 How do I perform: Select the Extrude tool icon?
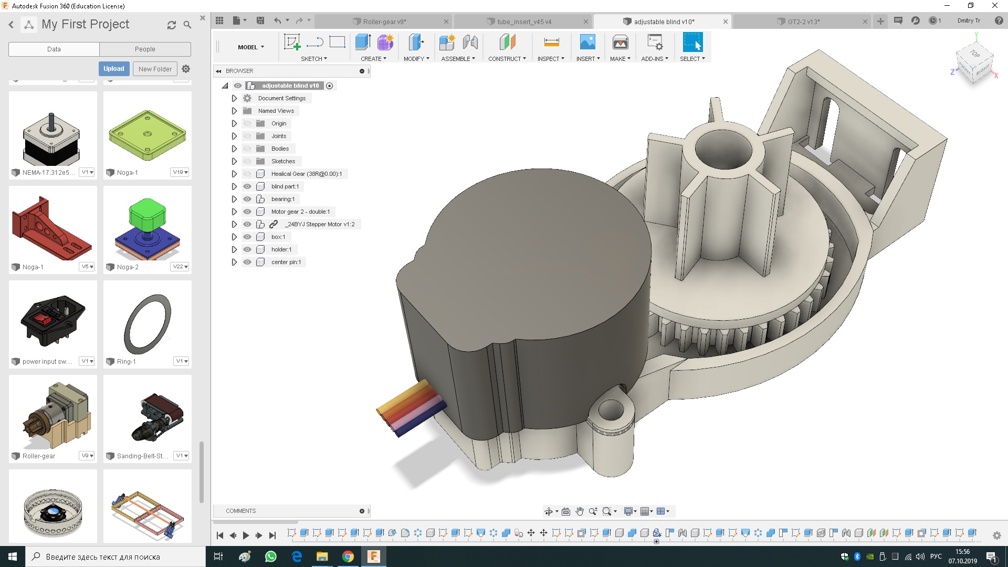(x=363, y=43)
